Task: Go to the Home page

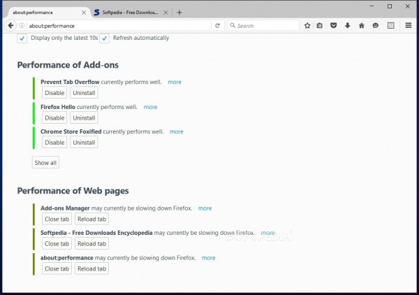Action: pyautogui.click(x=362, y=26)
